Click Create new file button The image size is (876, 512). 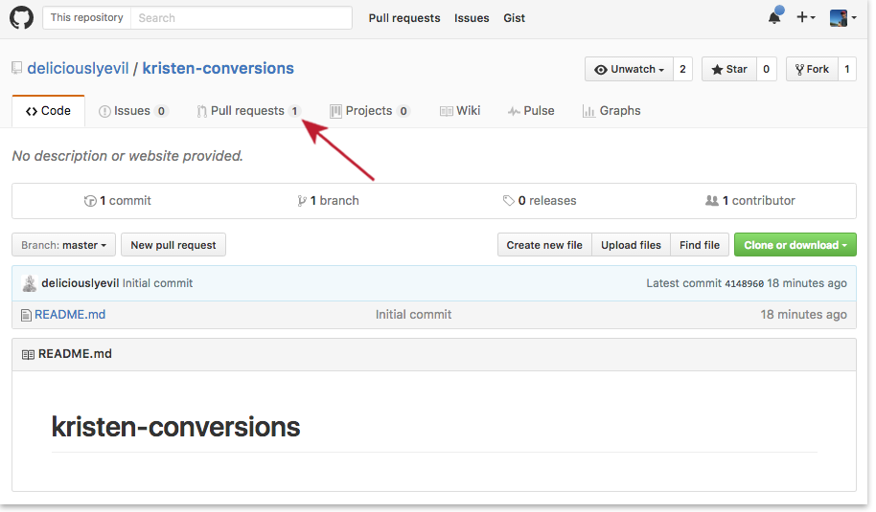pyautogui.click(x=544, y=245)
